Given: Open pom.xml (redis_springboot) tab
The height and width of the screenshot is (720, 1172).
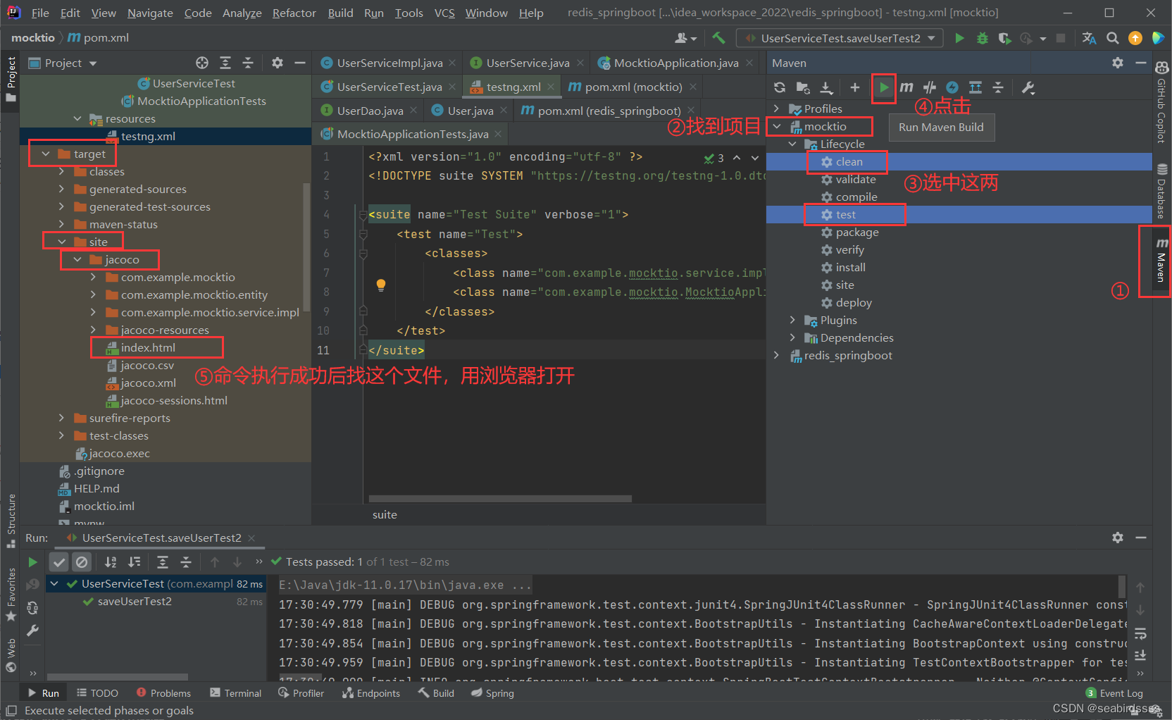Looking at the screenshot, I should pyautogui.click(x=608, y=111).
